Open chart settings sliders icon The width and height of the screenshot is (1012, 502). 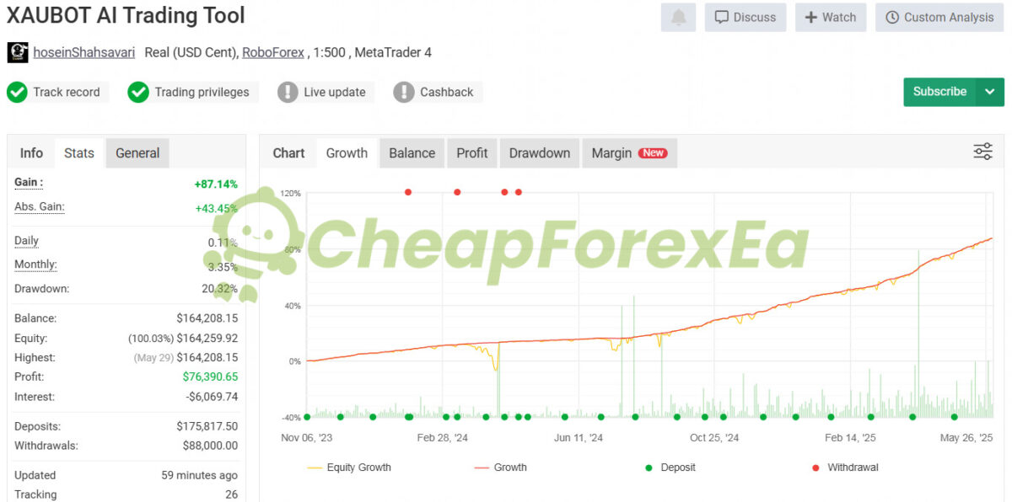tap(982, 152)
